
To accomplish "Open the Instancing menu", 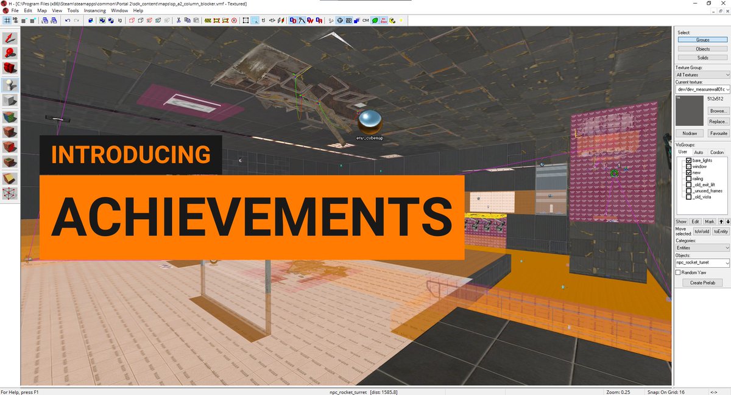I will [x=94, y=10].
